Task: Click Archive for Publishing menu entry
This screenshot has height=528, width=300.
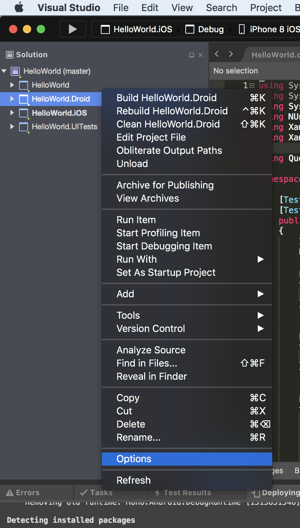Action: 165,185
